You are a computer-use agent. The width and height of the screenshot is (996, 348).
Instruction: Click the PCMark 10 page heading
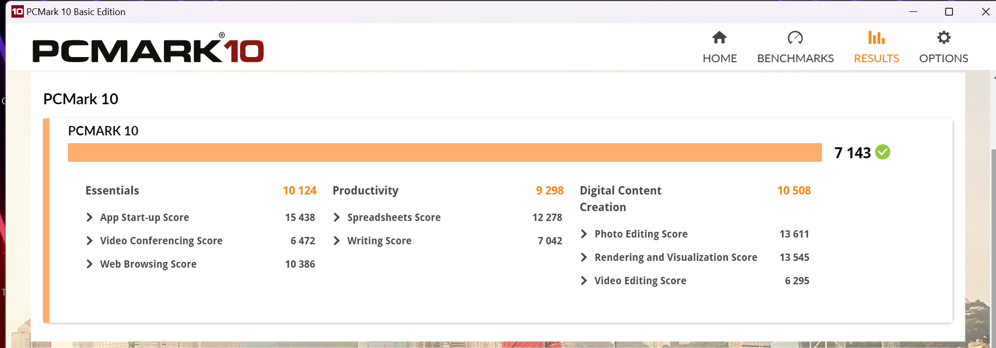[x=80, y=99]
